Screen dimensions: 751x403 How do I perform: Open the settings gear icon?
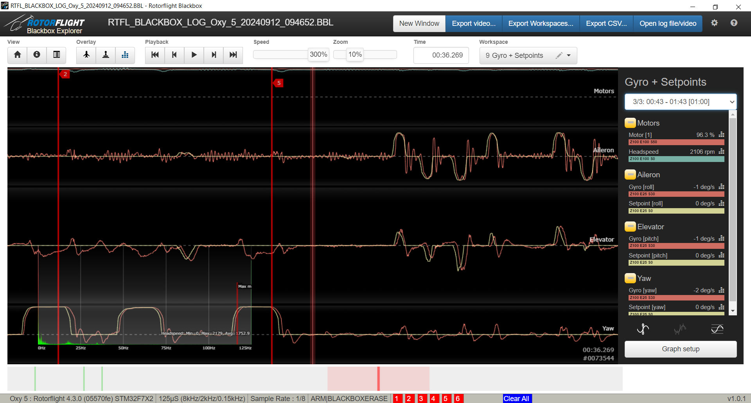714,23
